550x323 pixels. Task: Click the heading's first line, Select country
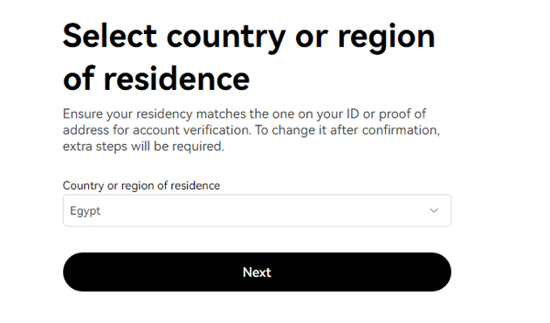pyautogui.click(x=175, y=37)
